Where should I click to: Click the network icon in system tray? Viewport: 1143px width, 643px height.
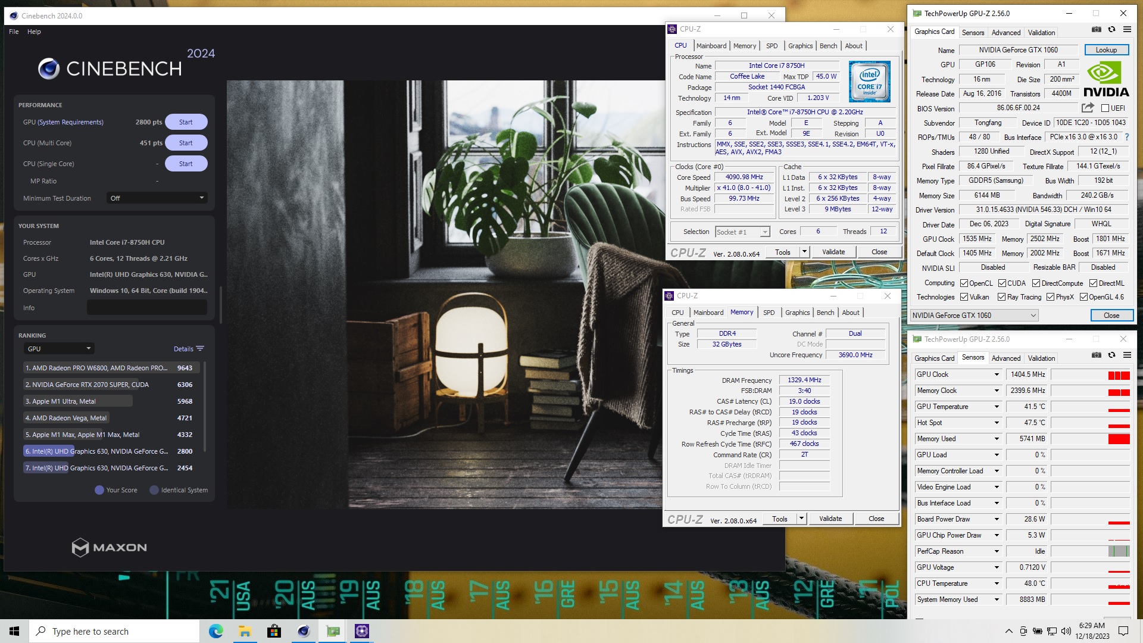(x=1052, y=631)
